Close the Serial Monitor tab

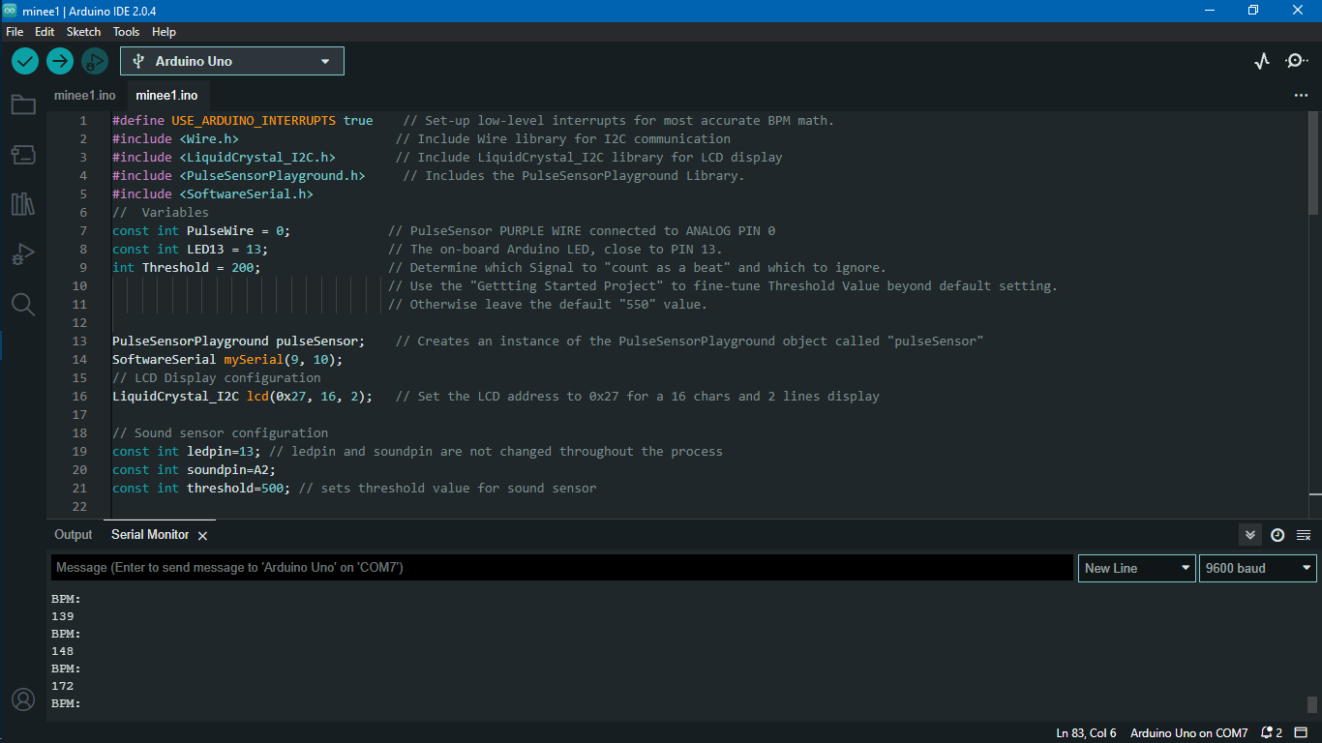202,534
